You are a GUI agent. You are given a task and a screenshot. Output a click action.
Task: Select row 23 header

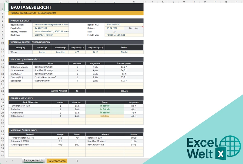click(x=2, y=91)
